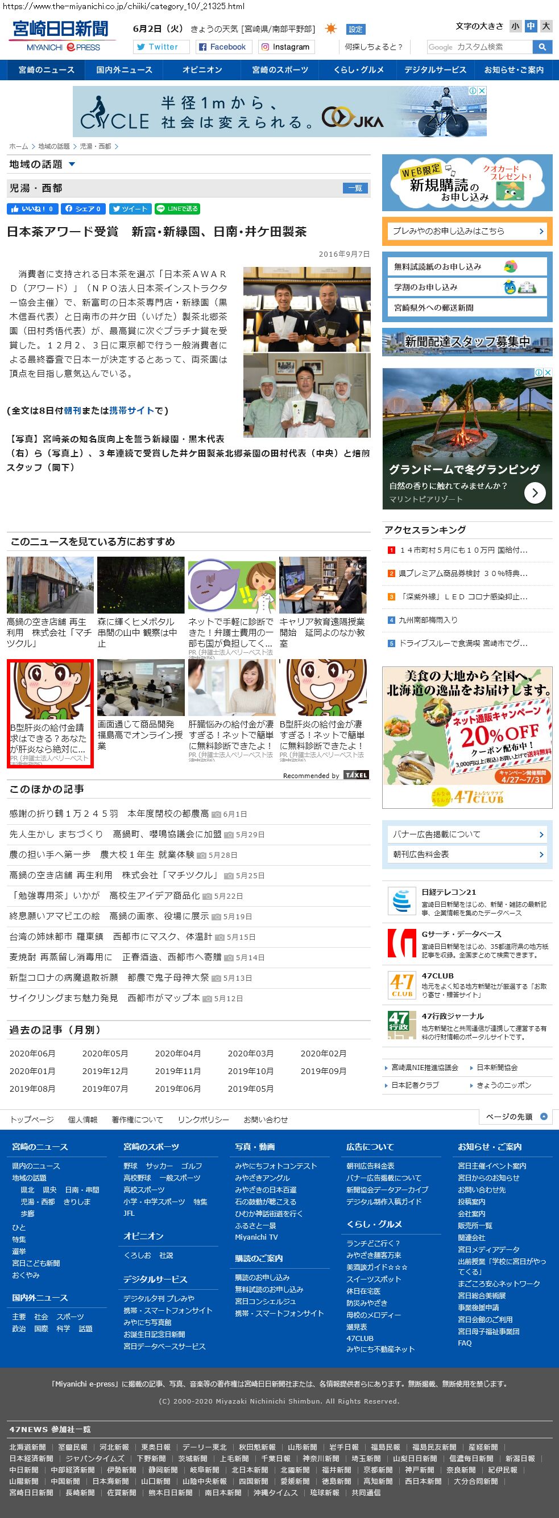559x1518 pixels.
Task: Open ranking item １４市町村５月にも１０万円
Action: (x=463, y=550)
